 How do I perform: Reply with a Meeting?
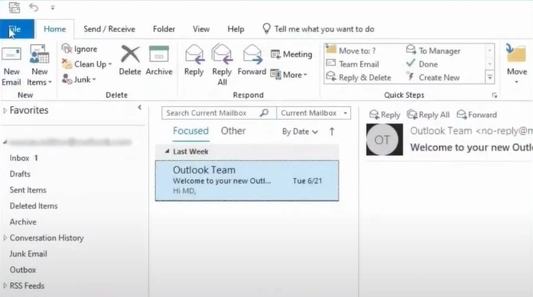291,54
